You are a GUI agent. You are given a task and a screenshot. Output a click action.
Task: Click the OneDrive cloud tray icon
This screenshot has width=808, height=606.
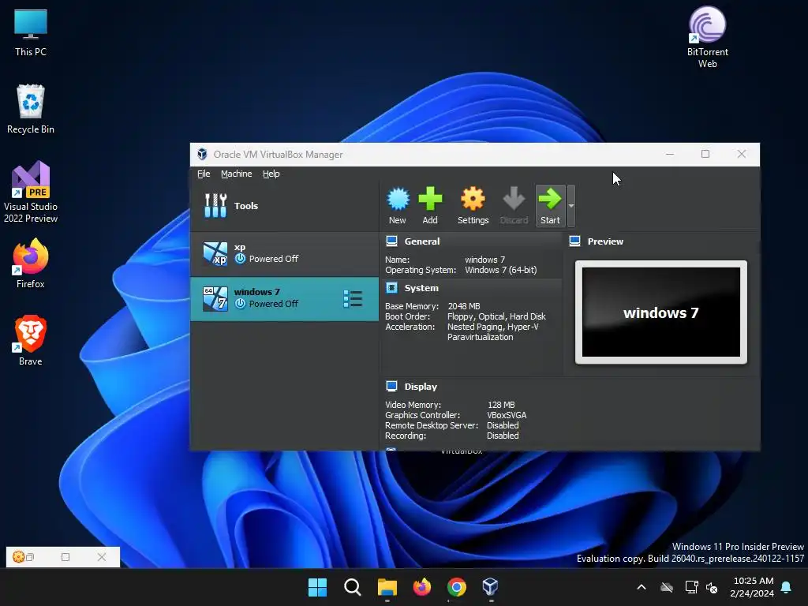pyautogui.click(x=667, y=587)
